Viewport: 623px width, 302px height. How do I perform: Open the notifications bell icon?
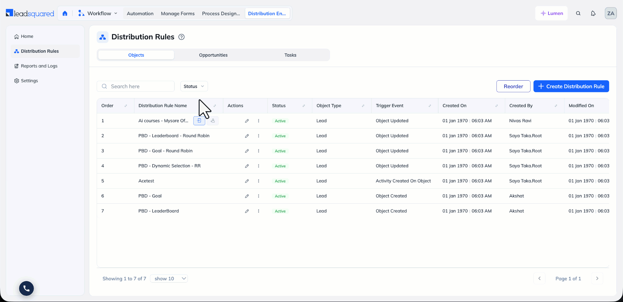click(x=593, y=13)
